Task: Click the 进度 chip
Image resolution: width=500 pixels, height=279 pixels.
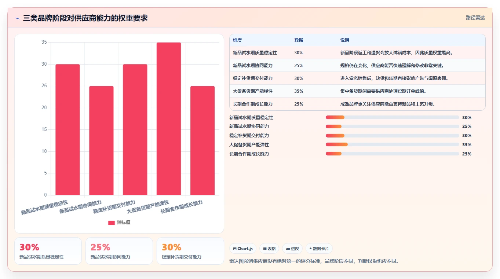Action: (x=292, y=249)
